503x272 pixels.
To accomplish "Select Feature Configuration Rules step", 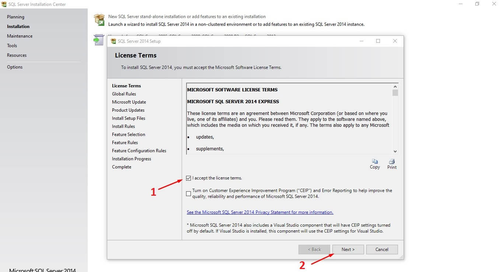I will tap(139, 151).
